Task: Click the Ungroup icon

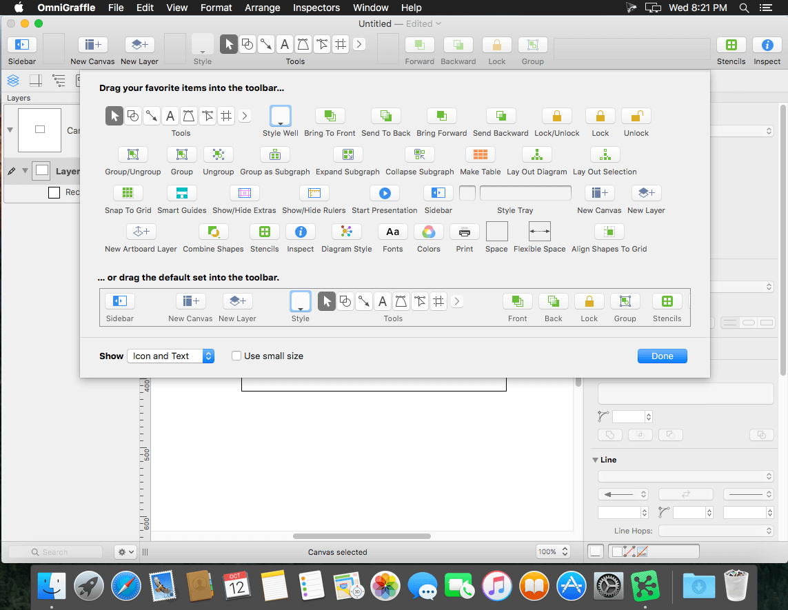Action: [x=218, y=155]
